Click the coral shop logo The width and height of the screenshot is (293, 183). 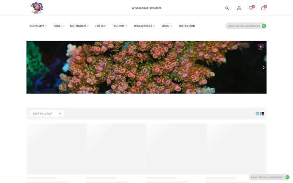tap(37, 8)
